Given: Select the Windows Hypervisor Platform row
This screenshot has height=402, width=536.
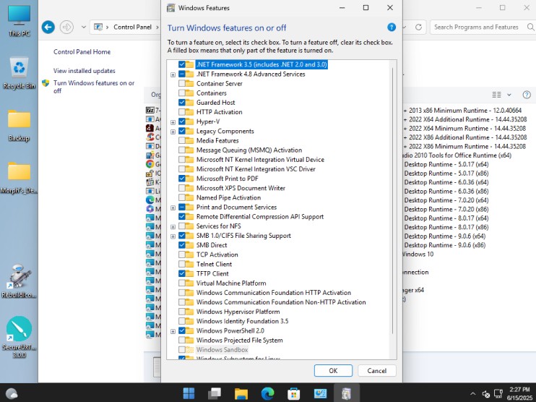Looking at the screenshot, I should tap(238, 312).
